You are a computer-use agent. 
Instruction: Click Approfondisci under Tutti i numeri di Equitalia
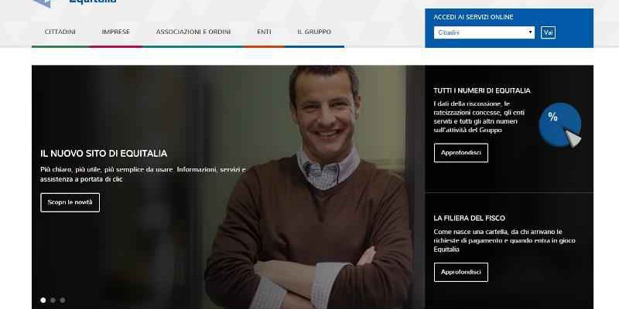point(460,152)
